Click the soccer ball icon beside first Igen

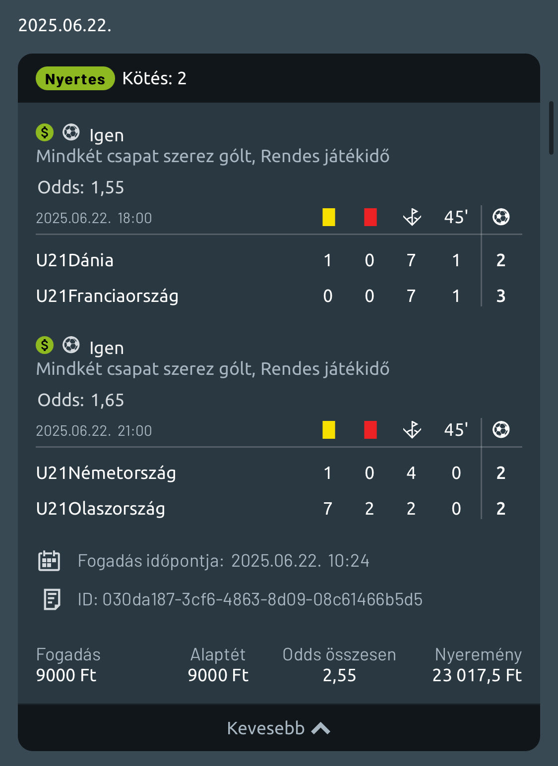point(71,132)
